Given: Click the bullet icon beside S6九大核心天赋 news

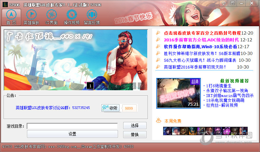Looking at the screenshot, I should (x=158, y=60).
